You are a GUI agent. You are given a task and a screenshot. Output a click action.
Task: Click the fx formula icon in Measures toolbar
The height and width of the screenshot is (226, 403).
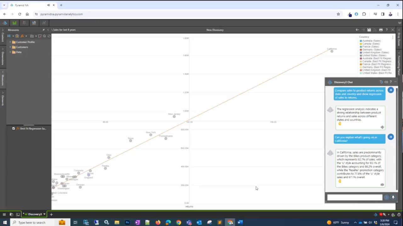point(22,36)
